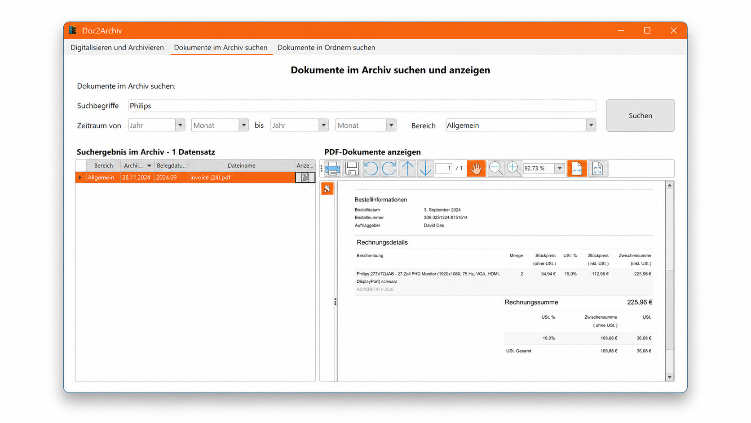The width and height of the screenshot is (751, 423).
Task: Click the Rechnungssumme 225,96 € amount
Action: coord(640,302)
